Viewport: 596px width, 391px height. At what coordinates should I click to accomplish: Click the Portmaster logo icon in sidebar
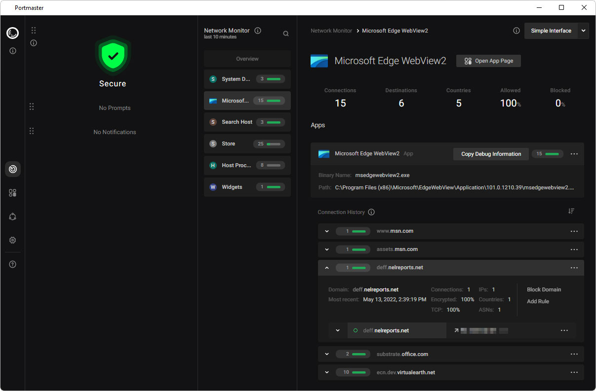click(12, 33)
